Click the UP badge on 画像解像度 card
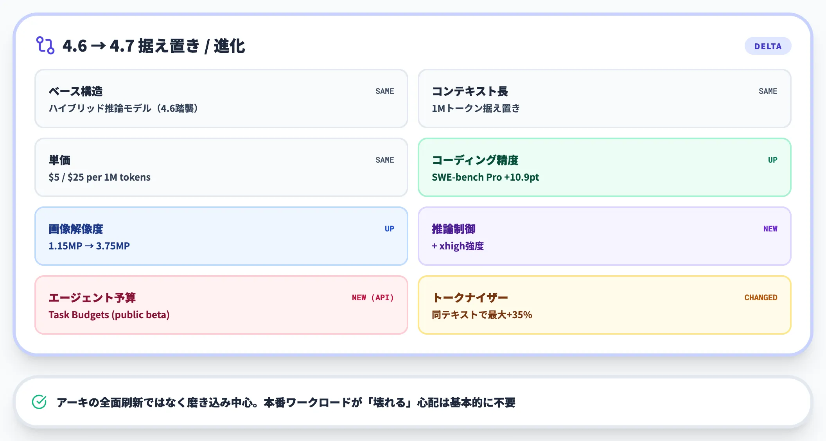Image resolution: width=826 pixels, height=441 pixels. click(x=389, y=229)
